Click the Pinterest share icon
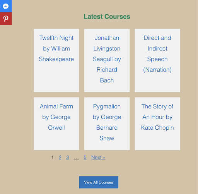Screen dimensions: 198x194 point(6,19)
